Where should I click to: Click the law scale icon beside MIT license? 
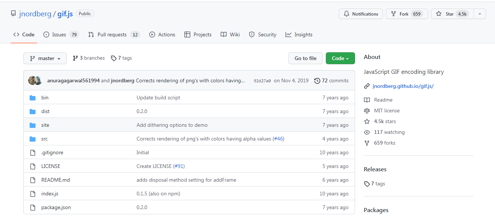click(367, 110)
